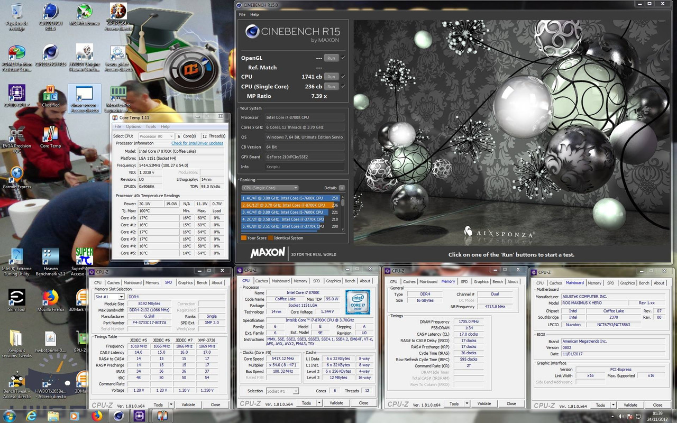This screenshot has height=423, width=677.
Task: Run the CPU test in Cinebench
Action: point(331,77)
